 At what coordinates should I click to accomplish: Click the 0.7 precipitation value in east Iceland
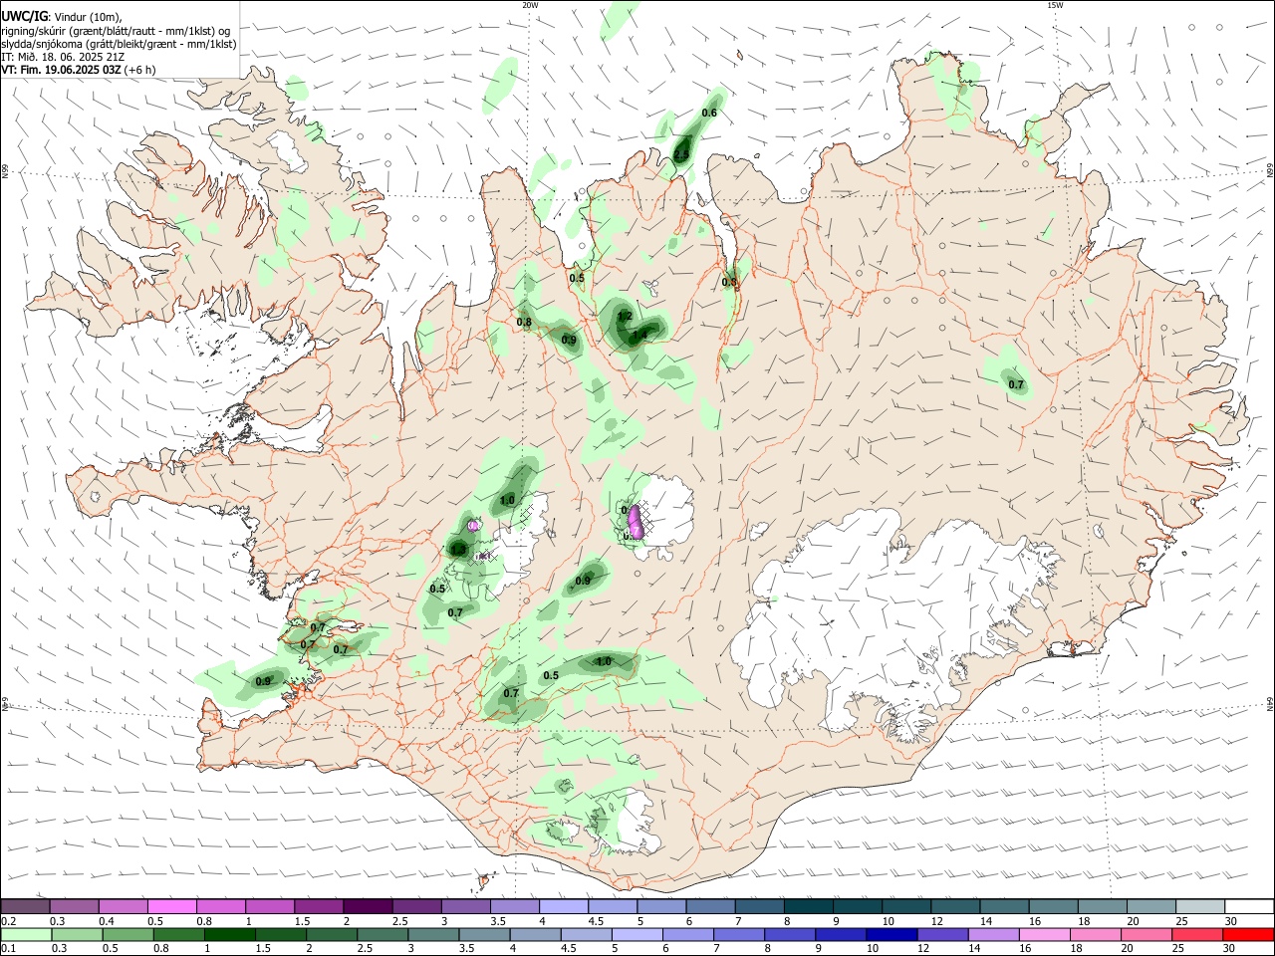tap(1016, 384)
